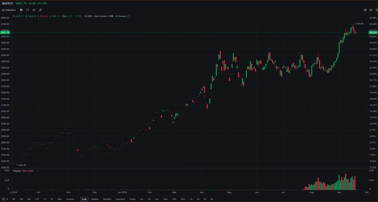The image size is (378, 202).
Task: Change chart type via candlestick icon
Action: click(x=21, y=10)
